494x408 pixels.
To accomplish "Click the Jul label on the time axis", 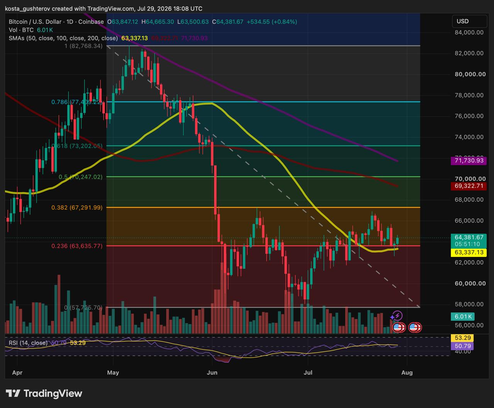I will click(308, 373).
